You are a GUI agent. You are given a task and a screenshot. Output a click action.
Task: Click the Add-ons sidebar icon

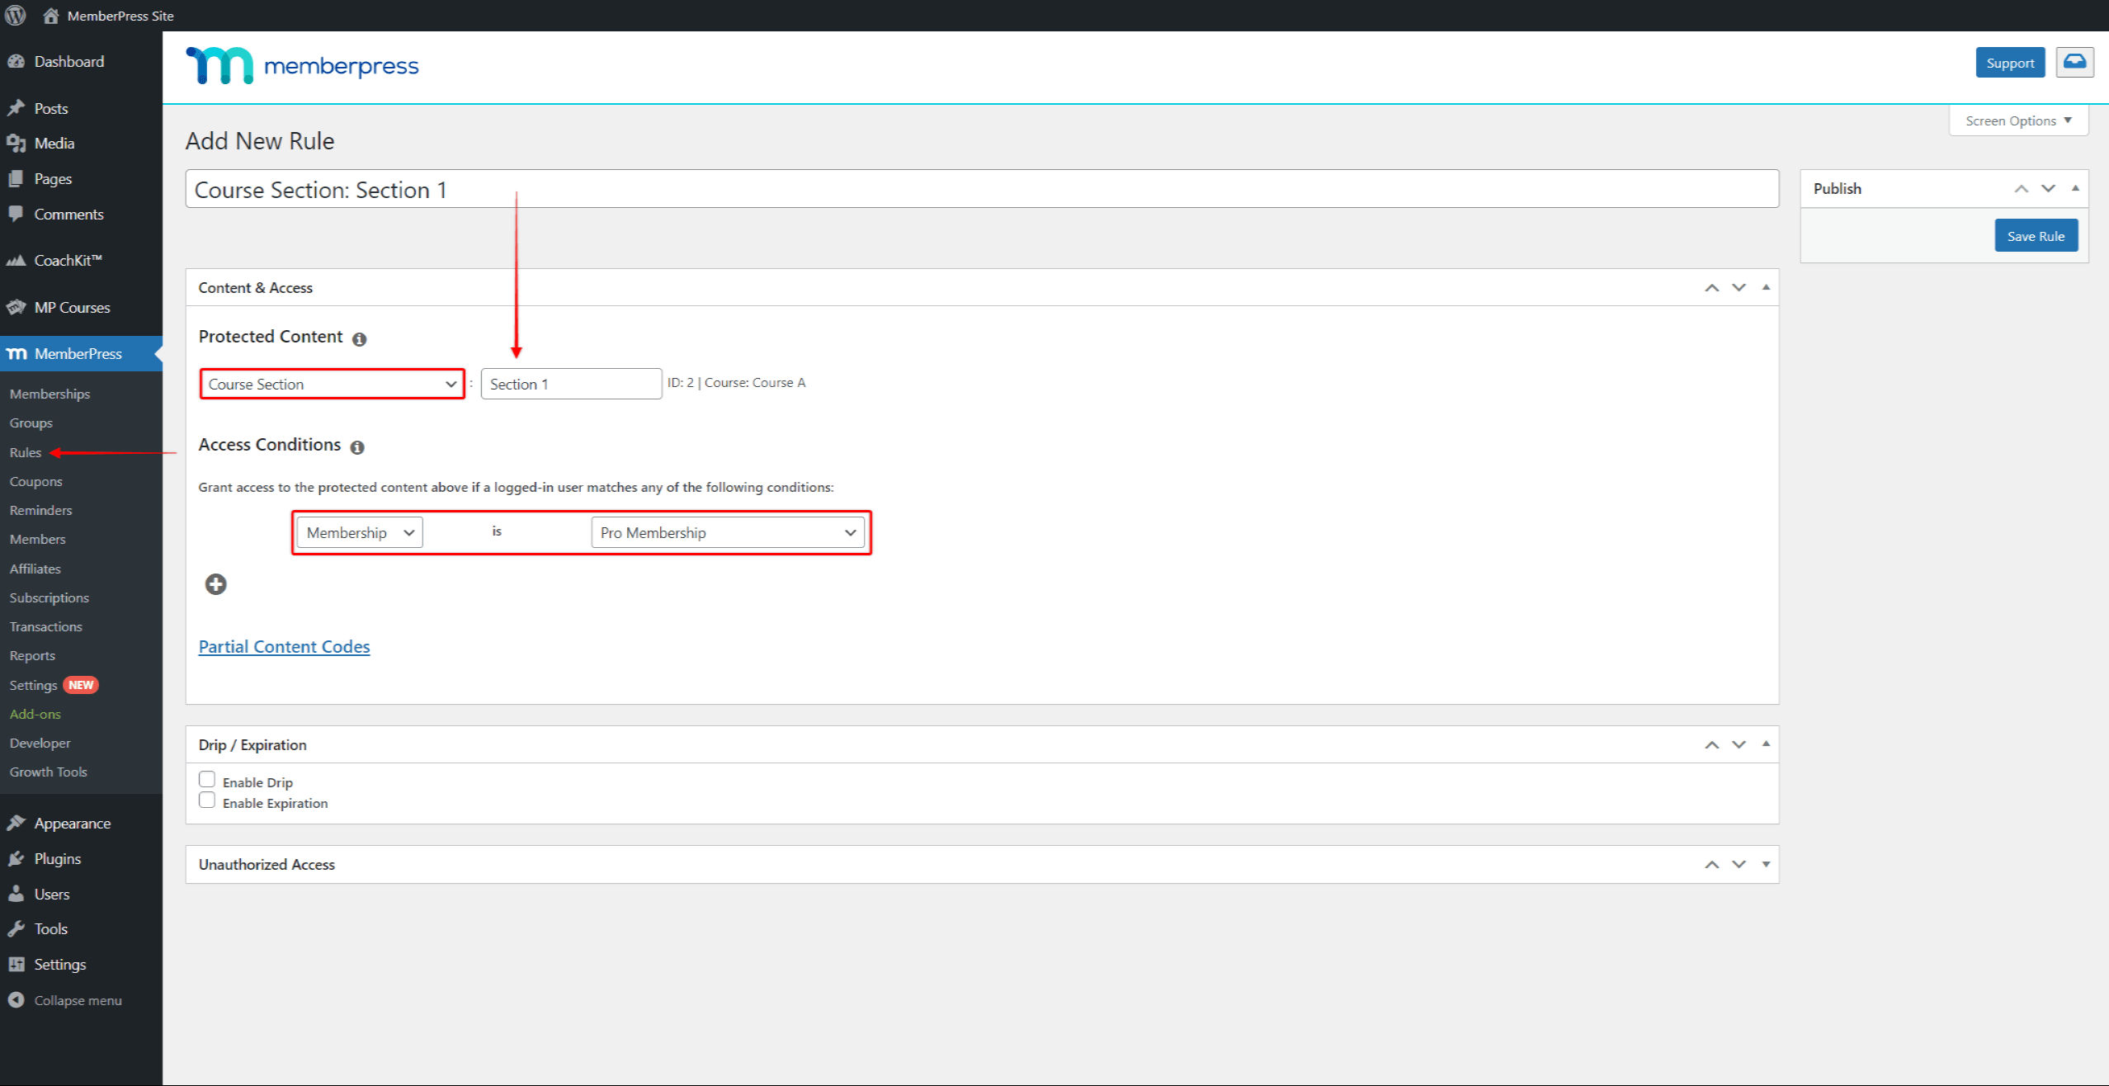click(36, 713)
